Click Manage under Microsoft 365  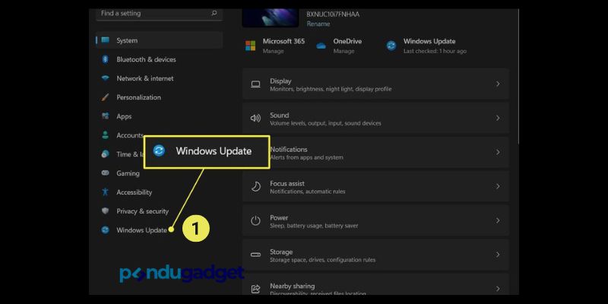coord(273,51)
